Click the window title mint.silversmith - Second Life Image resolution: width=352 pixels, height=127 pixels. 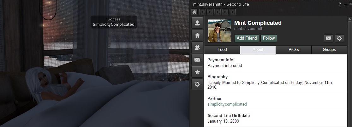(221, 4)
